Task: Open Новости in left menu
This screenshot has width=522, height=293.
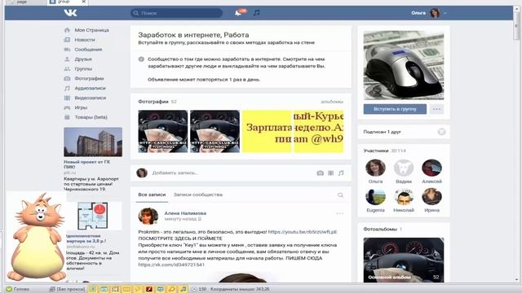Action: [x=85, y=40]
